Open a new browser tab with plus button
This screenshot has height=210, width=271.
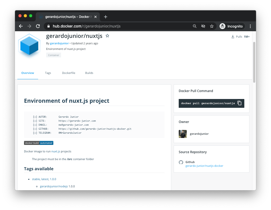[x=105, y=16]
